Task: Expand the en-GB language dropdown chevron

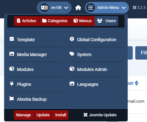Action: coord(66,8)
